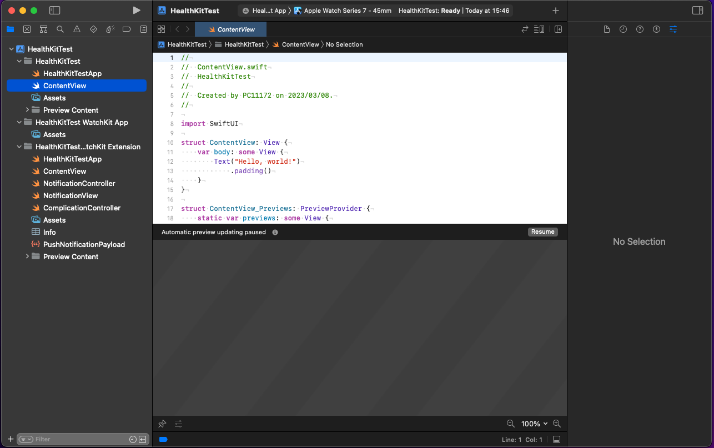Toggle the left navigator sidebar

click(x=54, y=11)
